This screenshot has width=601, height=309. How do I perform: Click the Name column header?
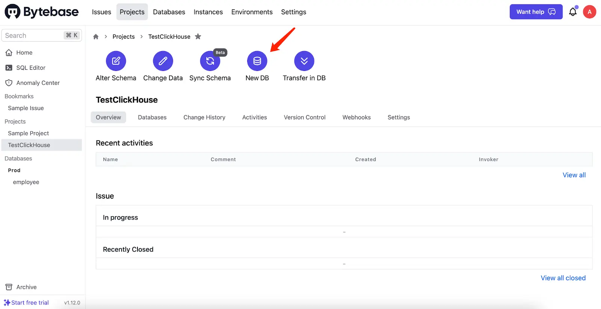(110, 159)
